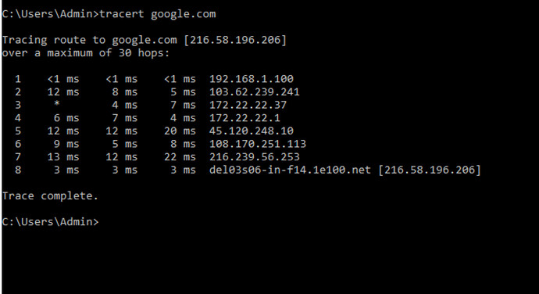Select the hop 3 address 172.22.22.37
Image resolution: width=539 pixels, height=294 pixels.
(x=248, y=105)
